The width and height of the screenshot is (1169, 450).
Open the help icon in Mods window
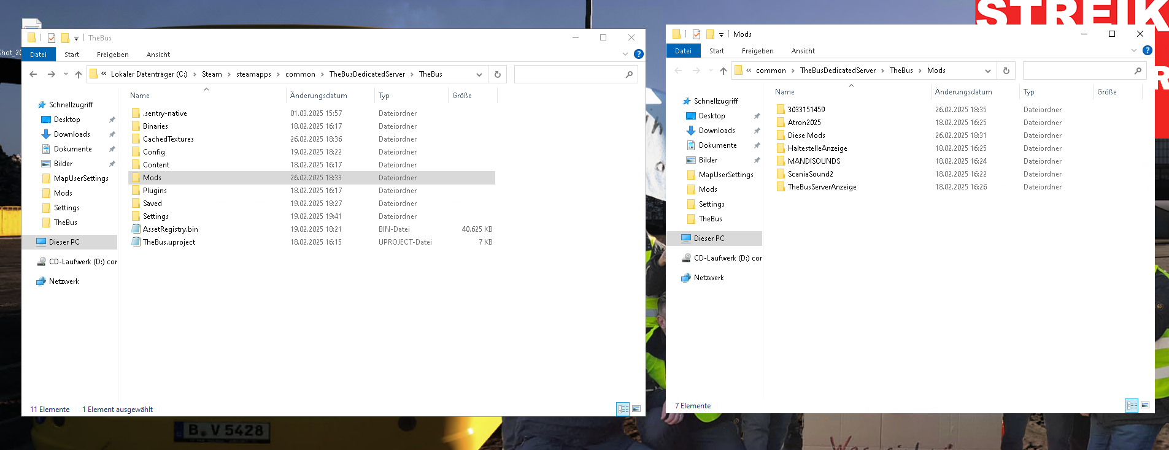(x=1147, y=51)
